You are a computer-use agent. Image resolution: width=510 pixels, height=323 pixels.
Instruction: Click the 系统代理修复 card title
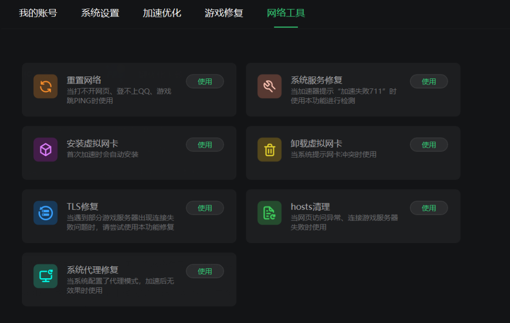coord(92,270)
